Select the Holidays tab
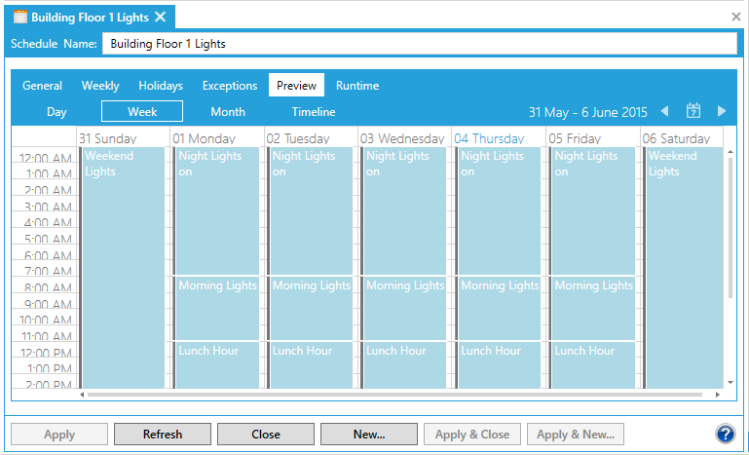Screen dimensions: 749x455 pos(161,86)
